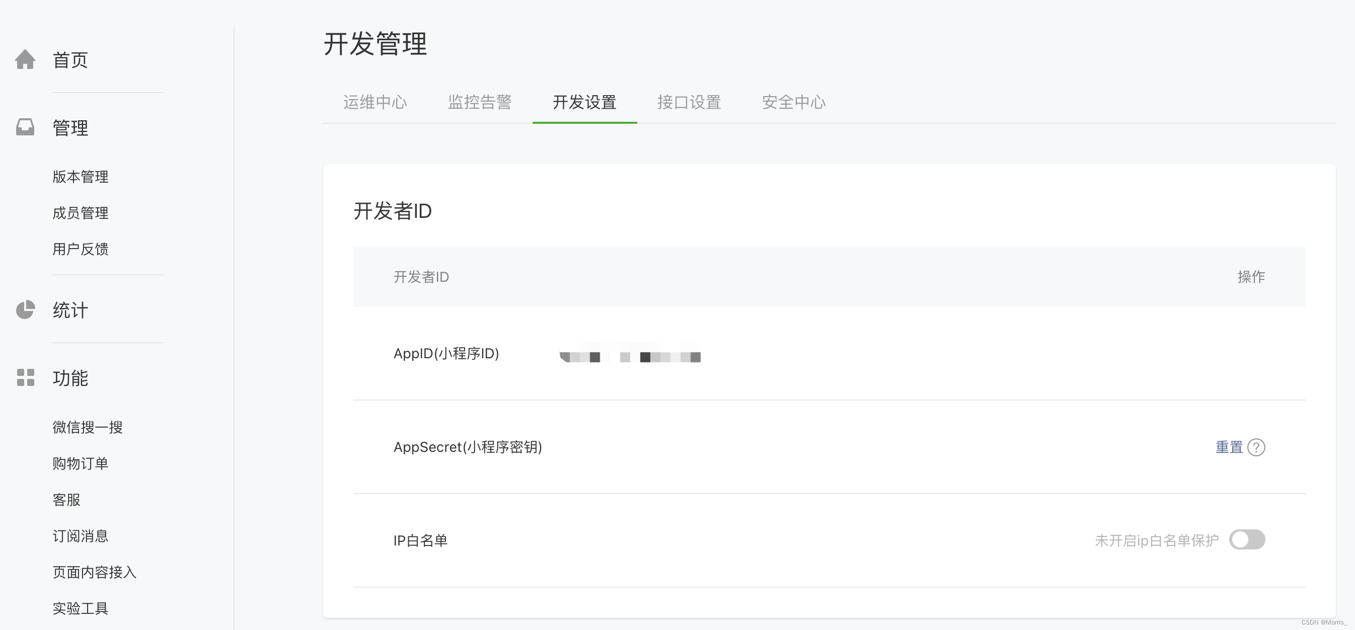1355x630 pixels.
Task: Open the 接口设置 tab
Action: coord(689,103)
